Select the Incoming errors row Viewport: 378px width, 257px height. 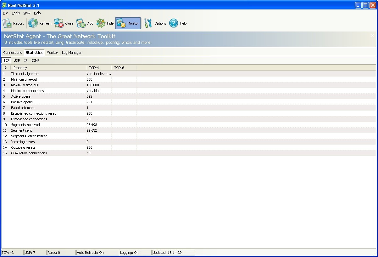(x=188, y=142)
